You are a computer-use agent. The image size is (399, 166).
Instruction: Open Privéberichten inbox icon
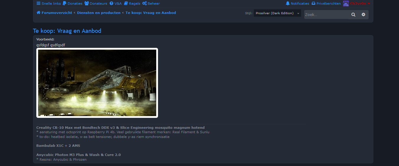pyautogui.click(x=313, y=4)
